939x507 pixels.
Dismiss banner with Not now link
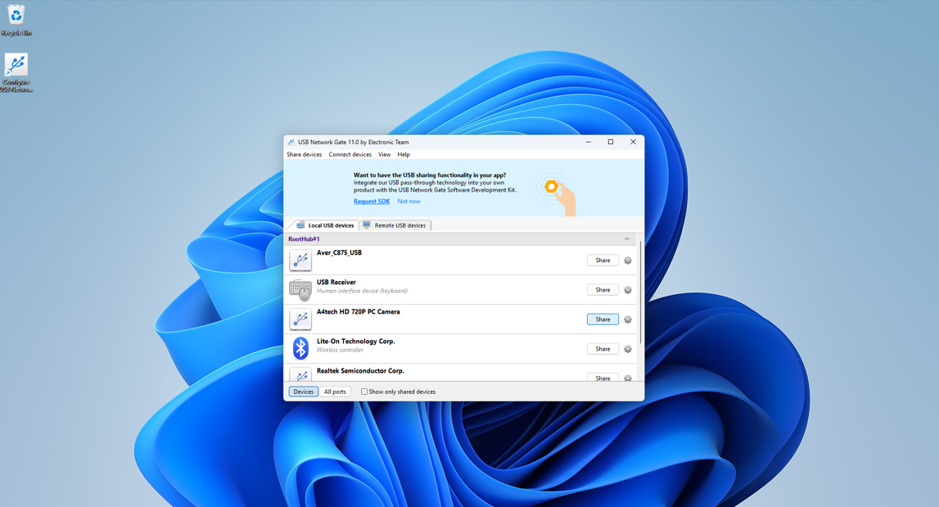pyautogui.click(x=409, y=201)
